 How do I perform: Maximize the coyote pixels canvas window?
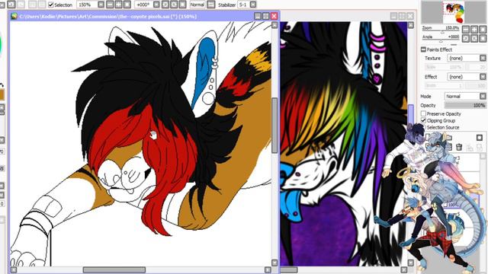(x=266, y=16)
